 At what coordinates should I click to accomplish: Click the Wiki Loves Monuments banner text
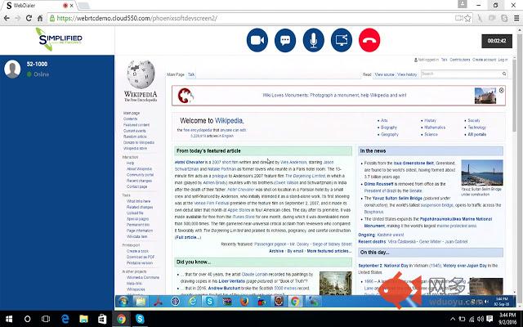(334, 95)
